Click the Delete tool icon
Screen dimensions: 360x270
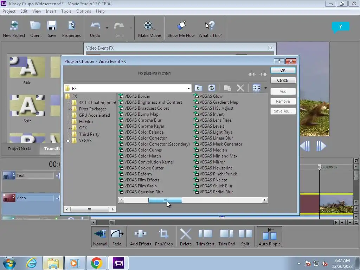186,237
